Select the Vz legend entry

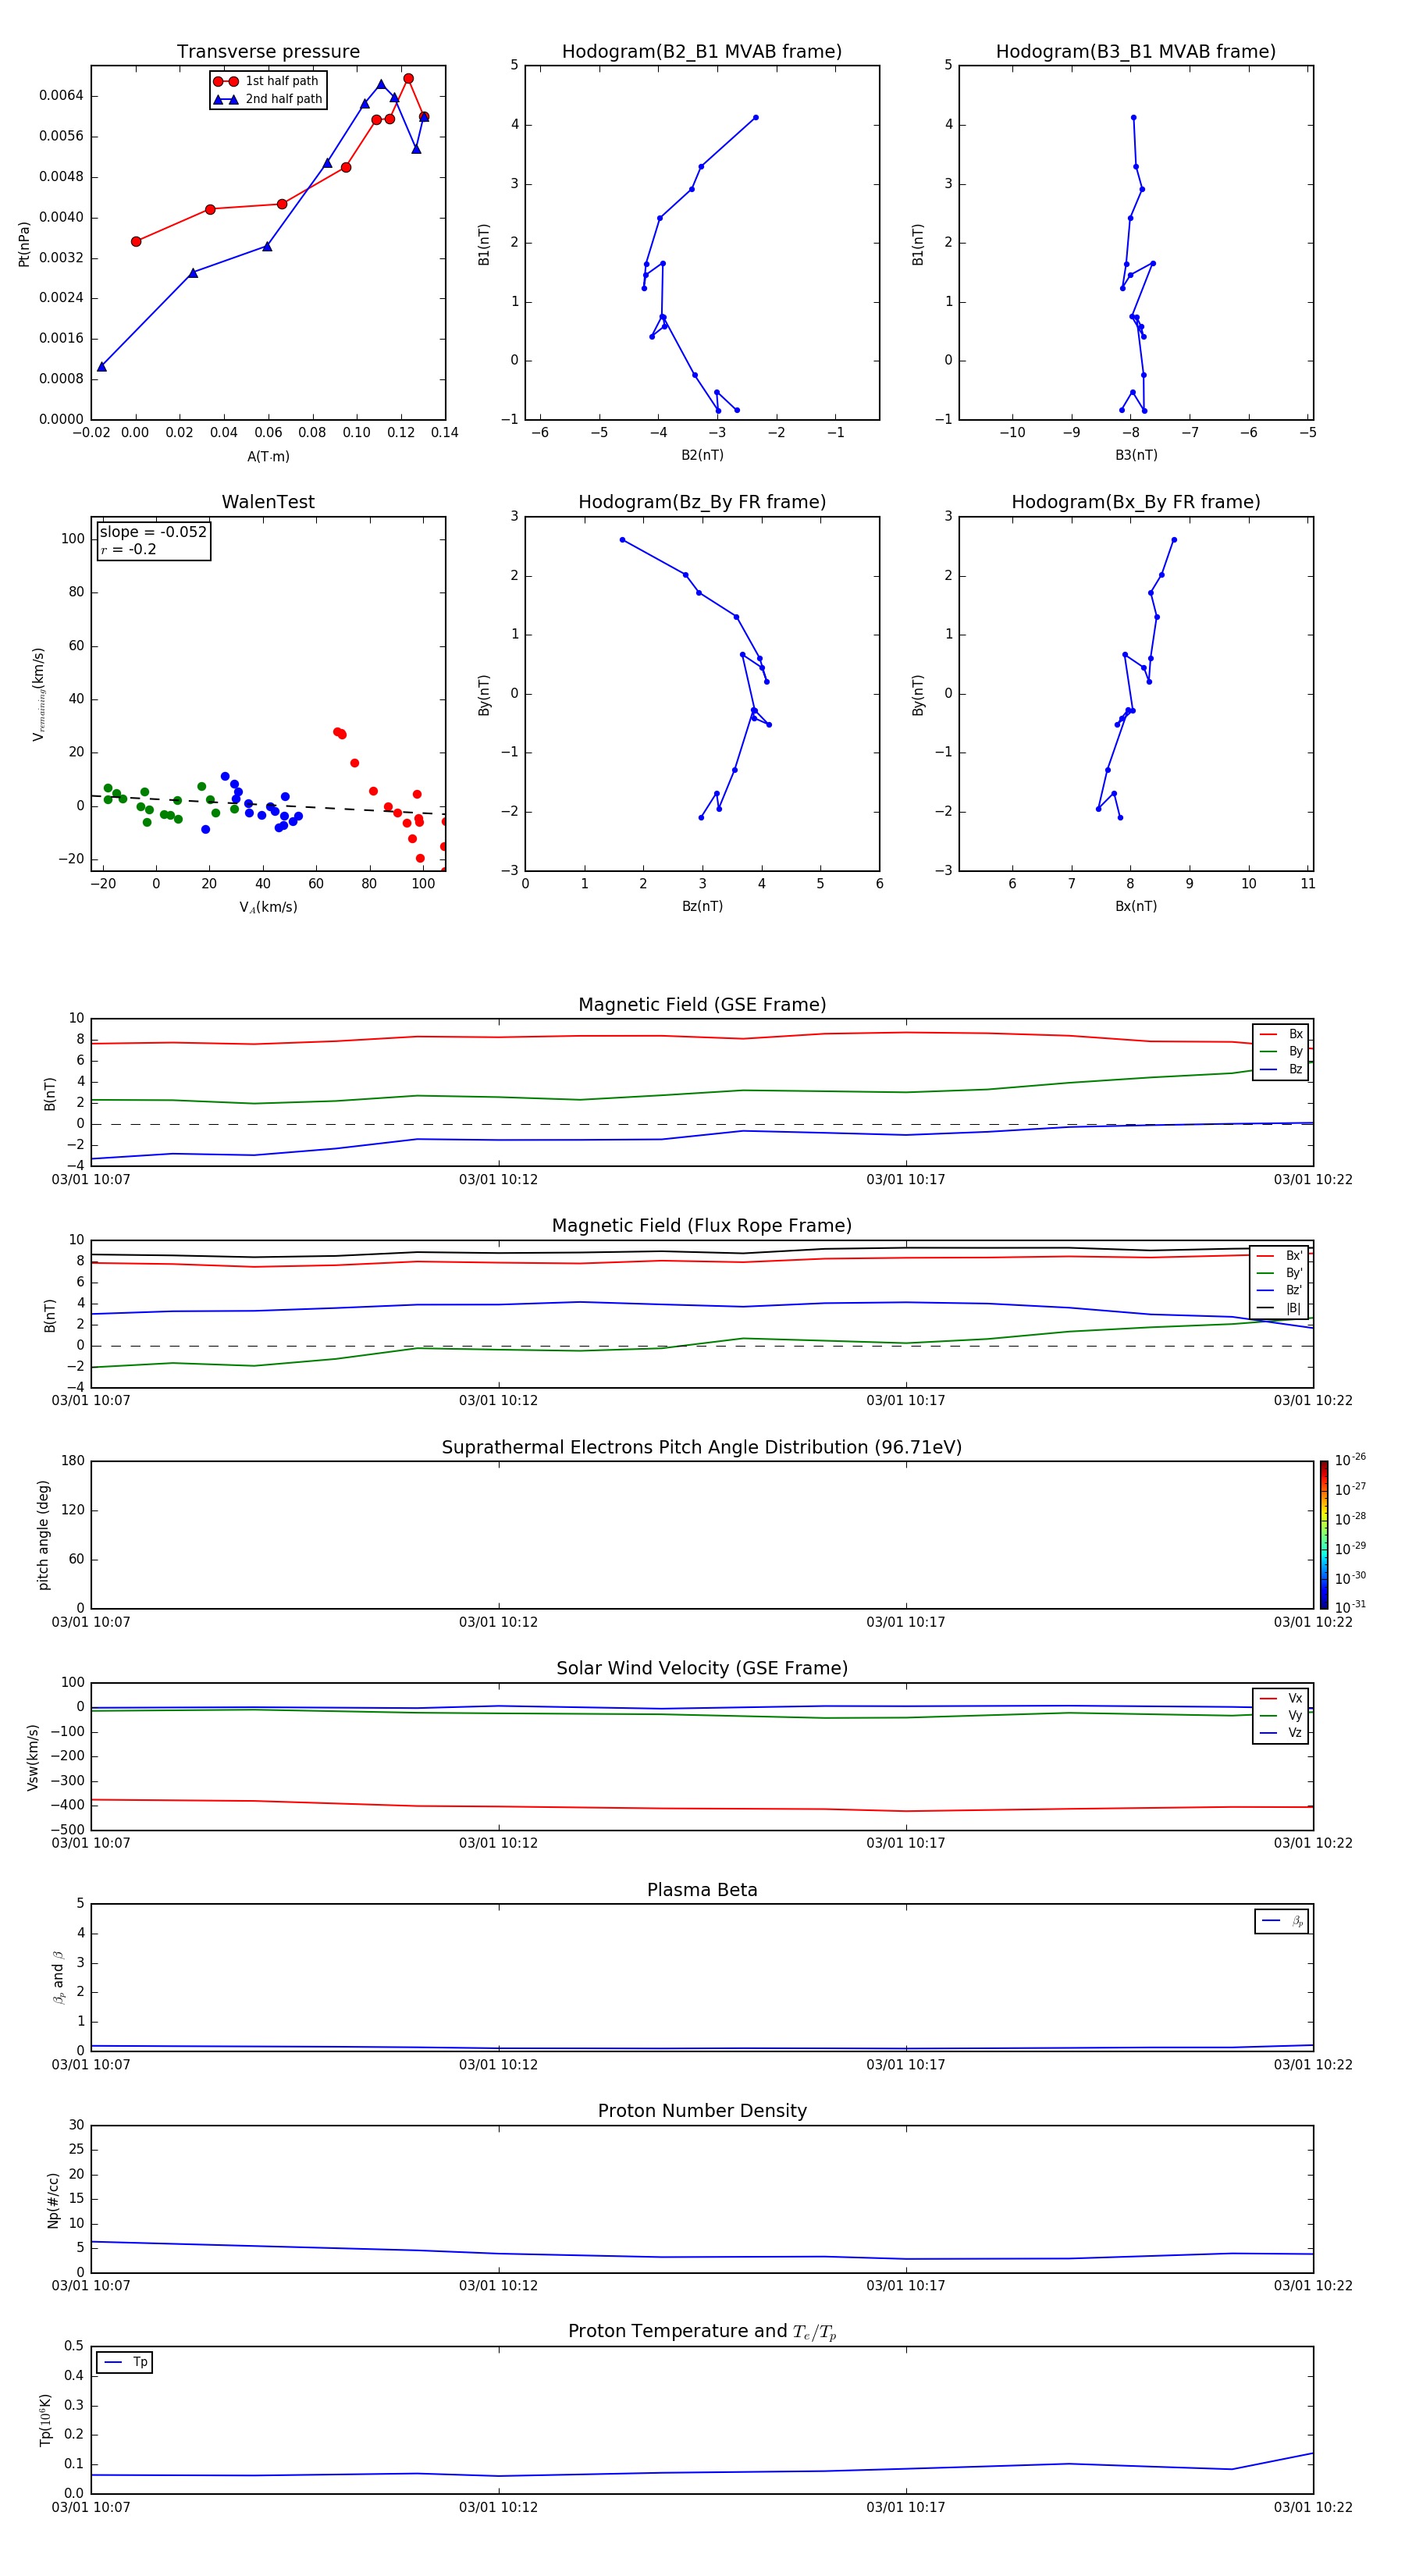pos(1281,1733)
